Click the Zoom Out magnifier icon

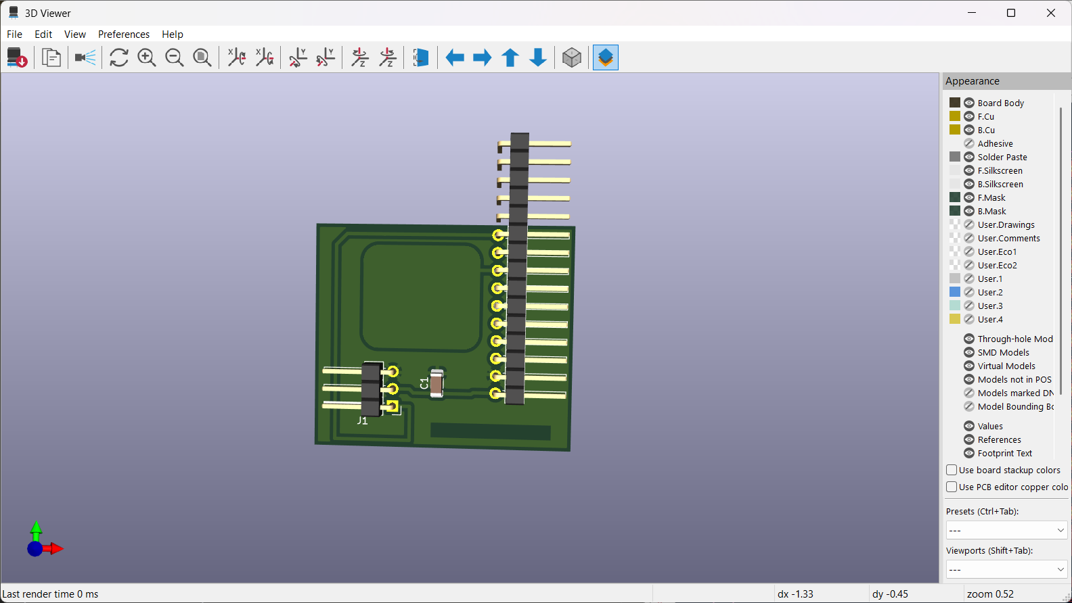(175, 57)
